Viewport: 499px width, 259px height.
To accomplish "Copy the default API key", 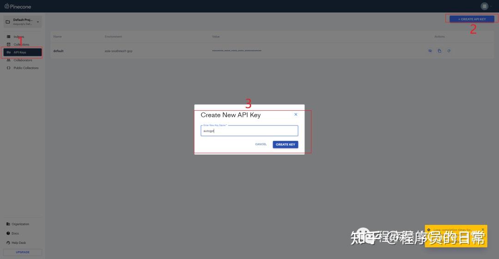I will pos(439,51).
